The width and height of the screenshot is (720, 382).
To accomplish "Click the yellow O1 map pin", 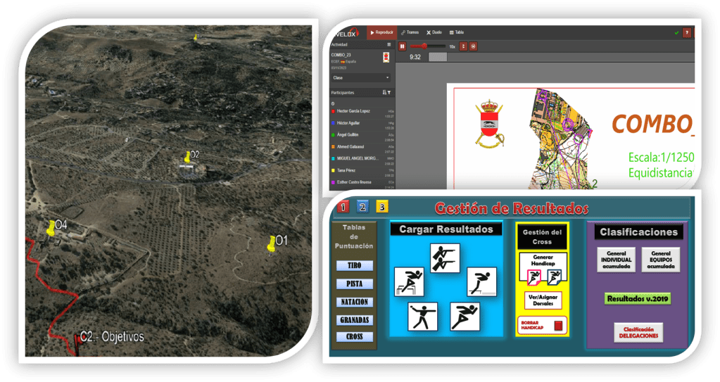I will point(272,243).
